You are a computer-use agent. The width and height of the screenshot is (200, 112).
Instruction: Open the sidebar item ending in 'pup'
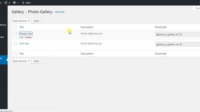point(2,37)
